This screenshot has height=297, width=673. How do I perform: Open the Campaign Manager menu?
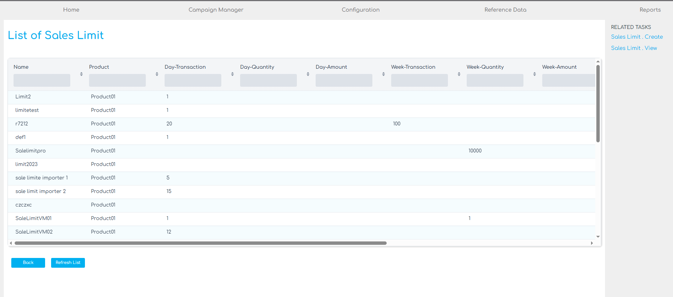[x=216, y=10]
